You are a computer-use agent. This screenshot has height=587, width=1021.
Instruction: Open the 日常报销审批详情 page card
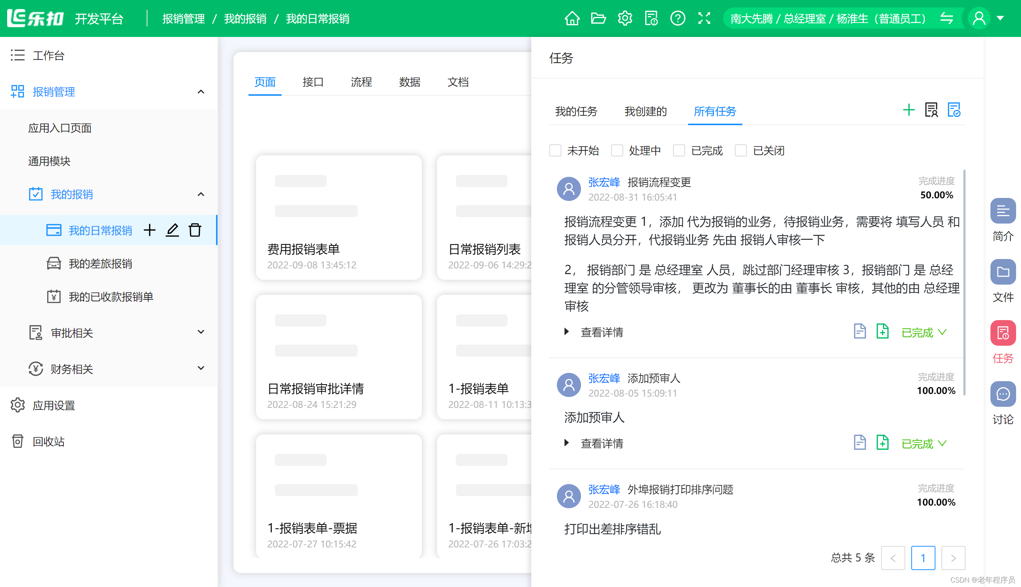pos(339,357)
